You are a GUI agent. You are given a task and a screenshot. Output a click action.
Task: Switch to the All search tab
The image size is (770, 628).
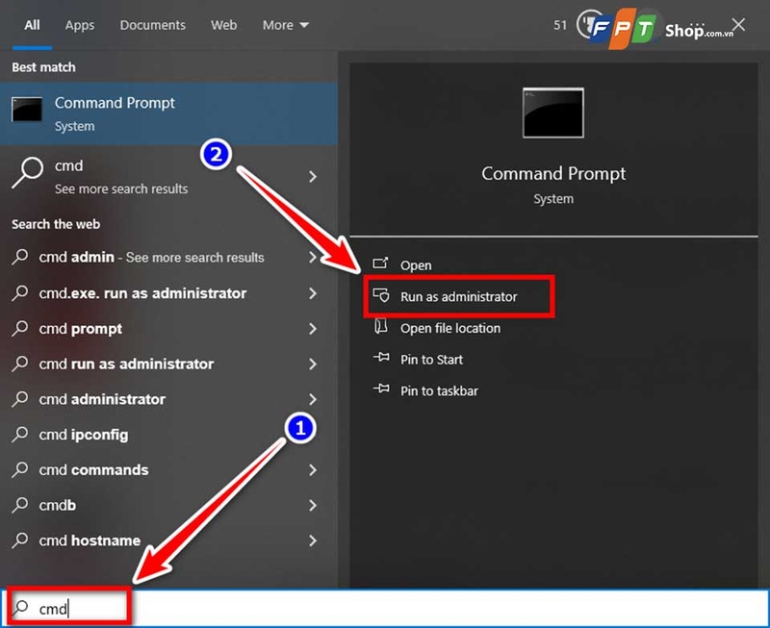(32, 25)
